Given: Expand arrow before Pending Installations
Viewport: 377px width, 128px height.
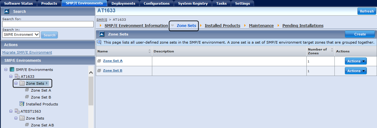Looking at the screenshot, I should (x=279, y=26).
